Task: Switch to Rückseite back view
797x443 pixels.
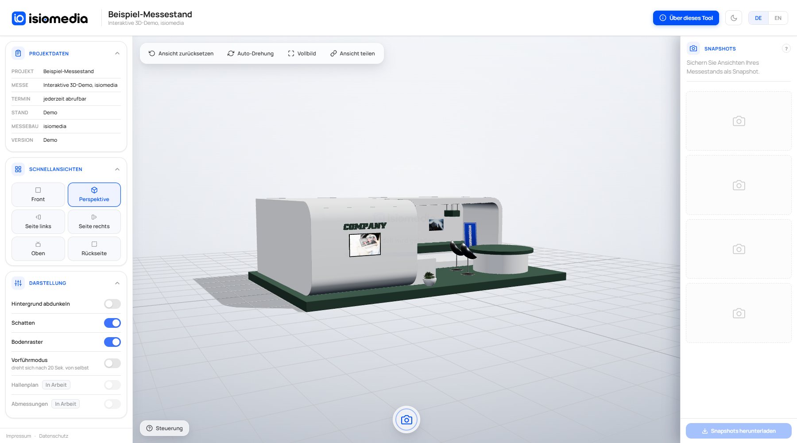Action: [x=94, y=249]
